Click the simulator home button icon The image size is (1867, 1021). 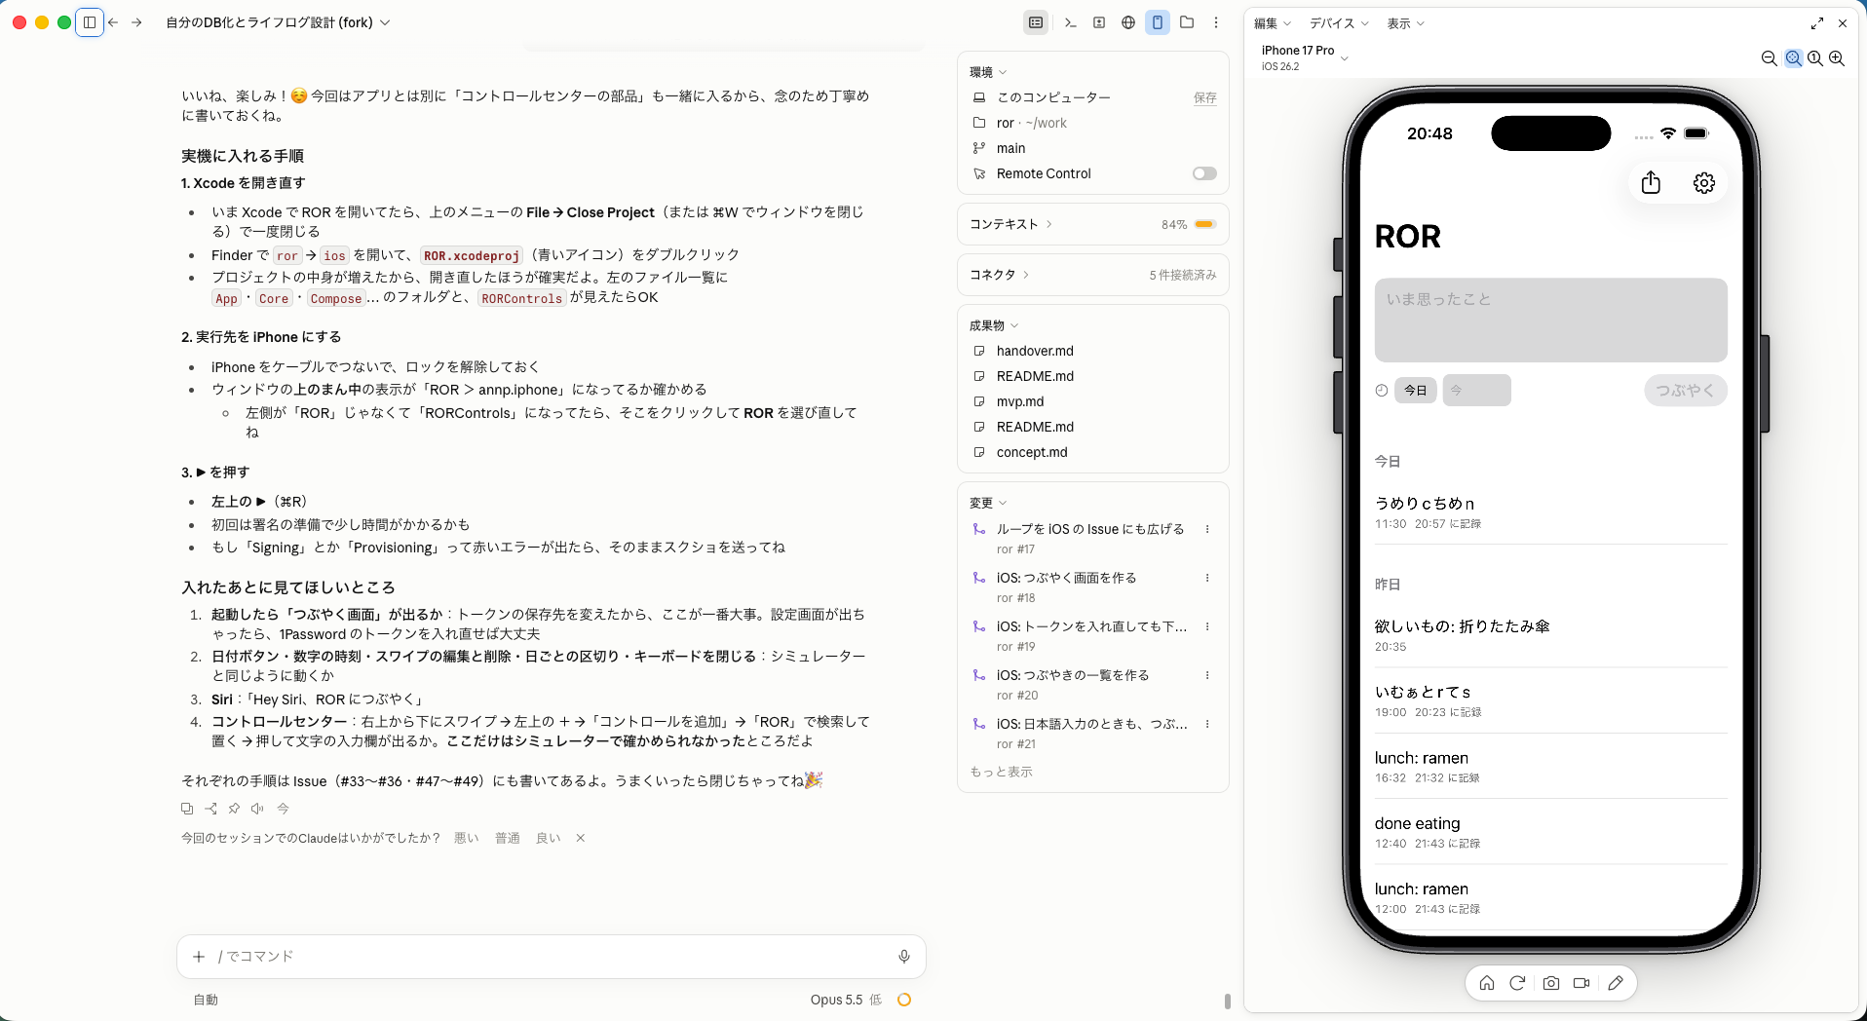[x=1487, y=983]
